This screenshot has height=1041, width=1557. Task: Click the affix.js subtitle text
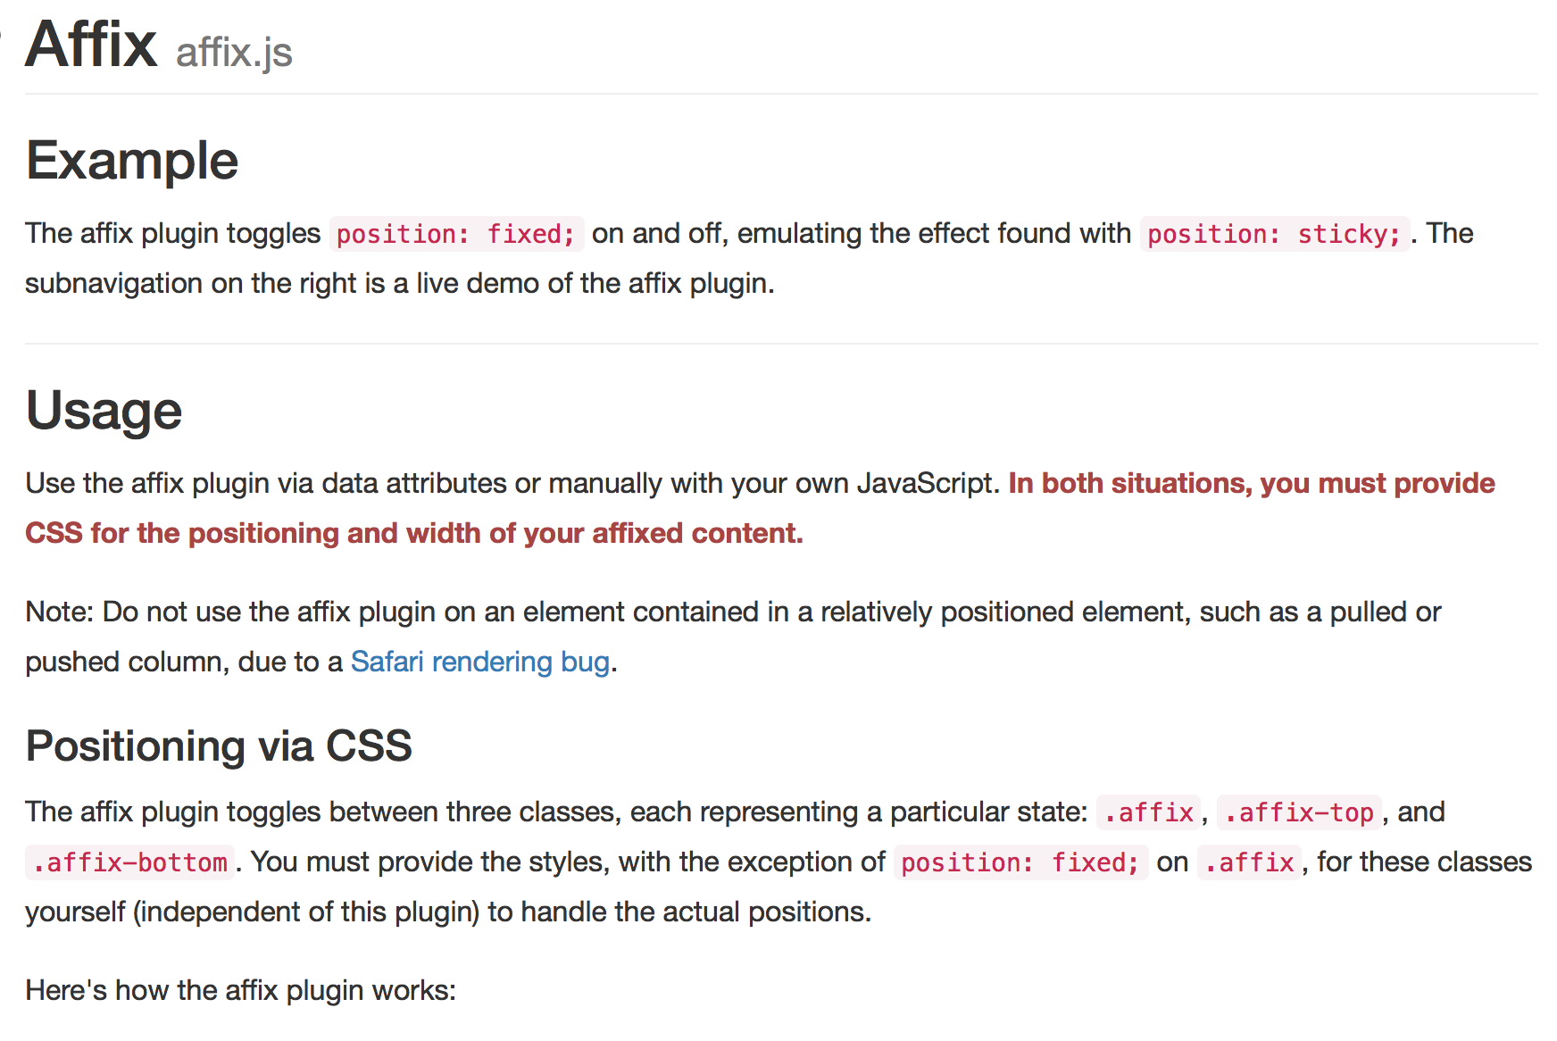click(x=234, y=52)
